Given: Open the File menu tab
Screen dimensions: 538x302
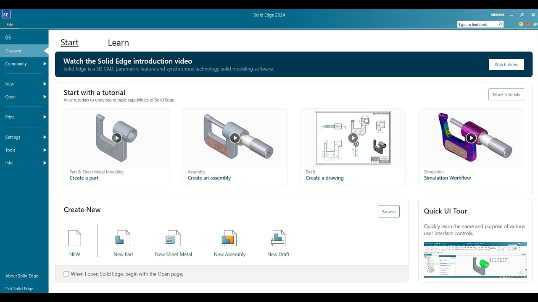Looking at the screenshot, I should click(10, 24).
